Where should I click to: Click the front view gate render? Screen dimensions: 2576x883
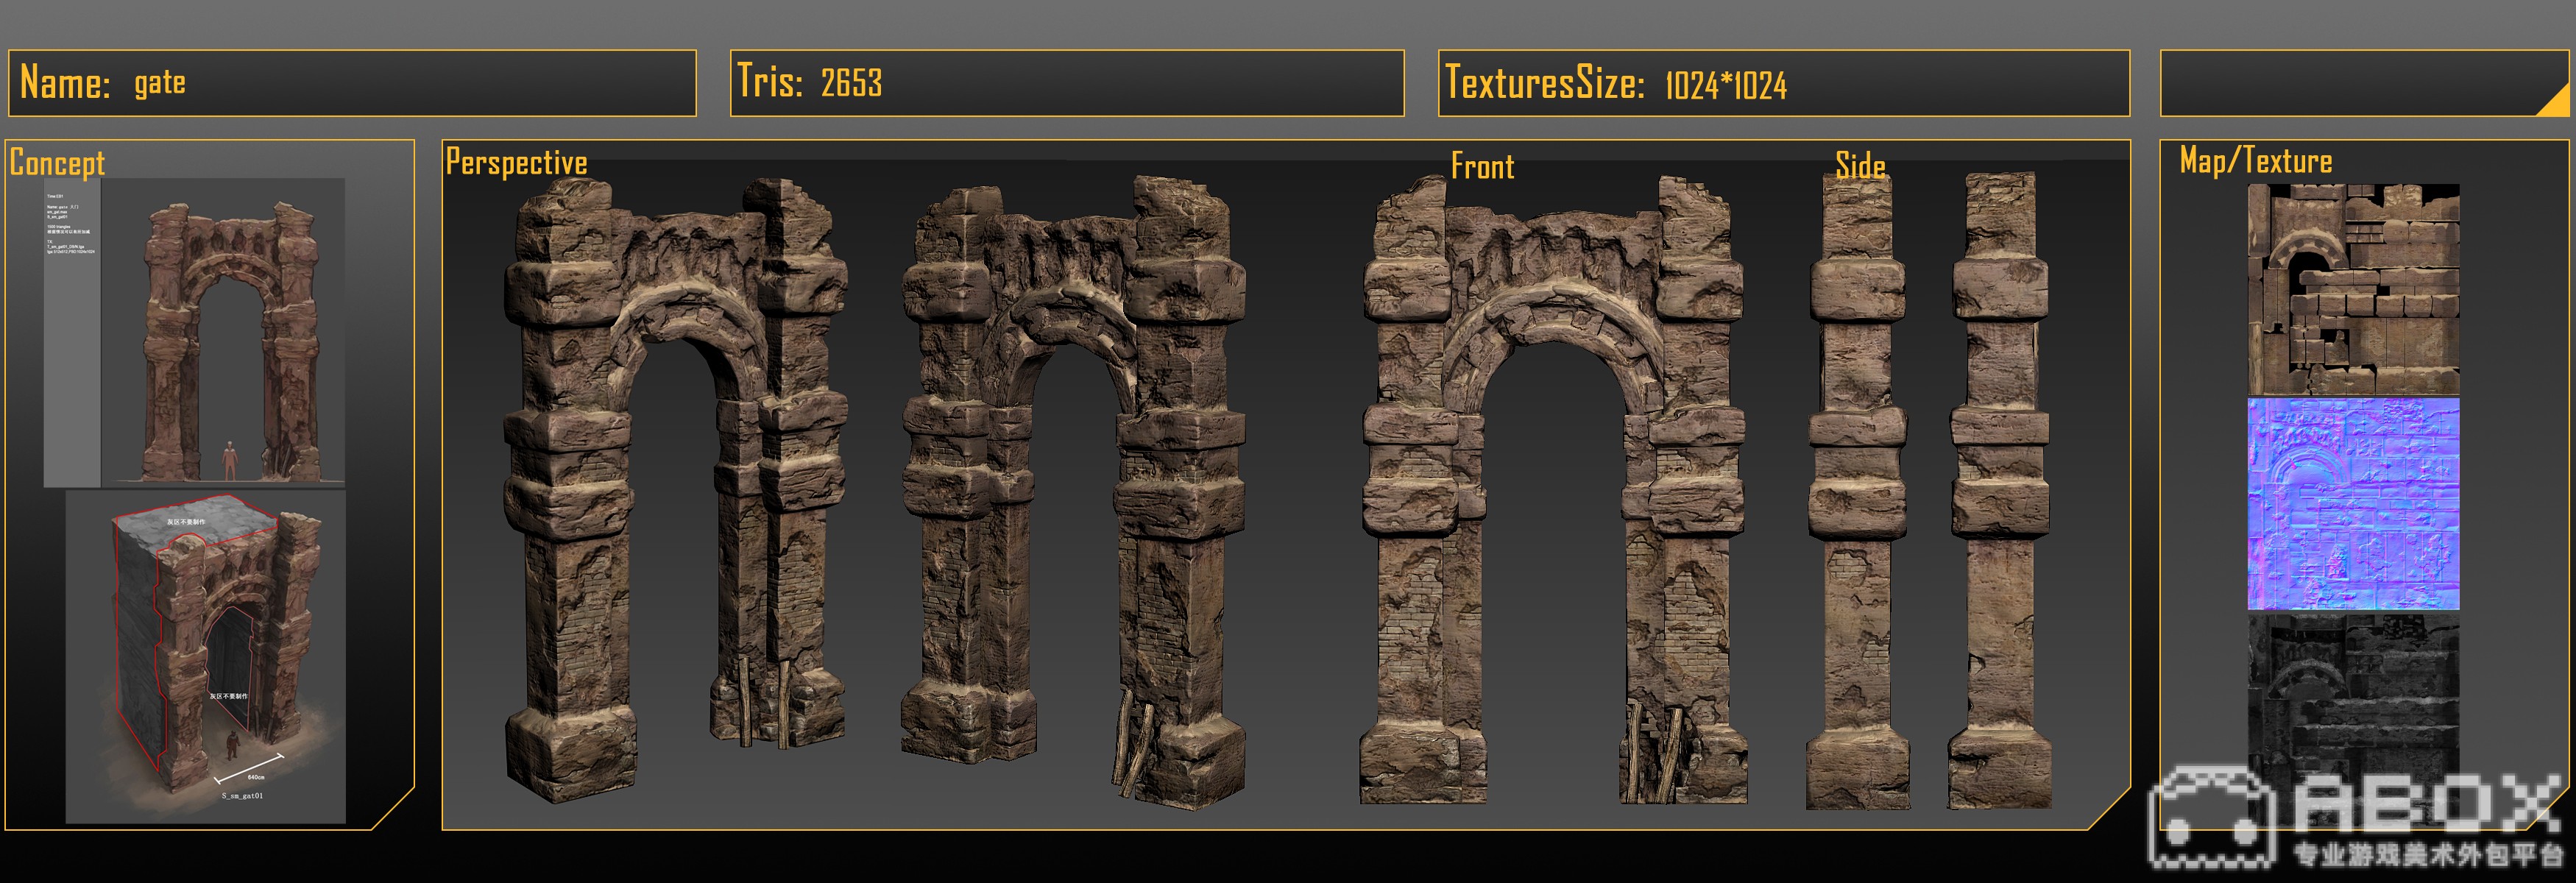click(x=1553, y=490)
